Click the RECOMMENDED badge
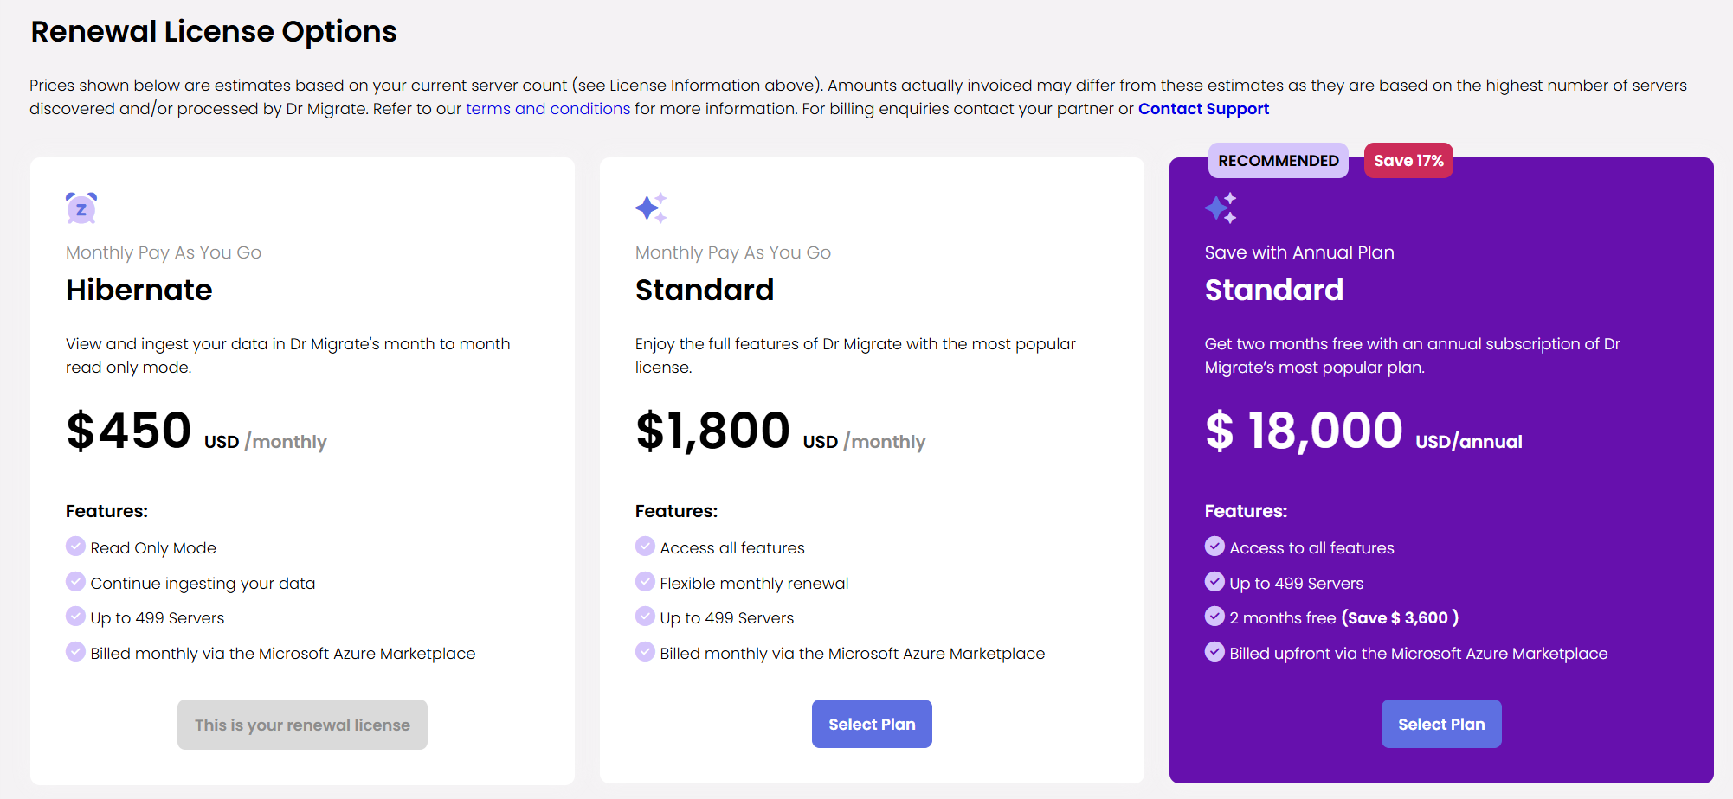This screenshot has width=1733, height=799. 1278,161
